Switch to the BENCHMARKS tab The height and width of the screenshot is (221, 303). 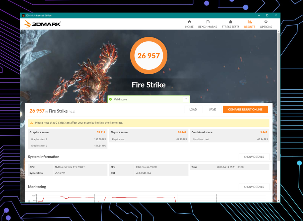click(208, 24)
